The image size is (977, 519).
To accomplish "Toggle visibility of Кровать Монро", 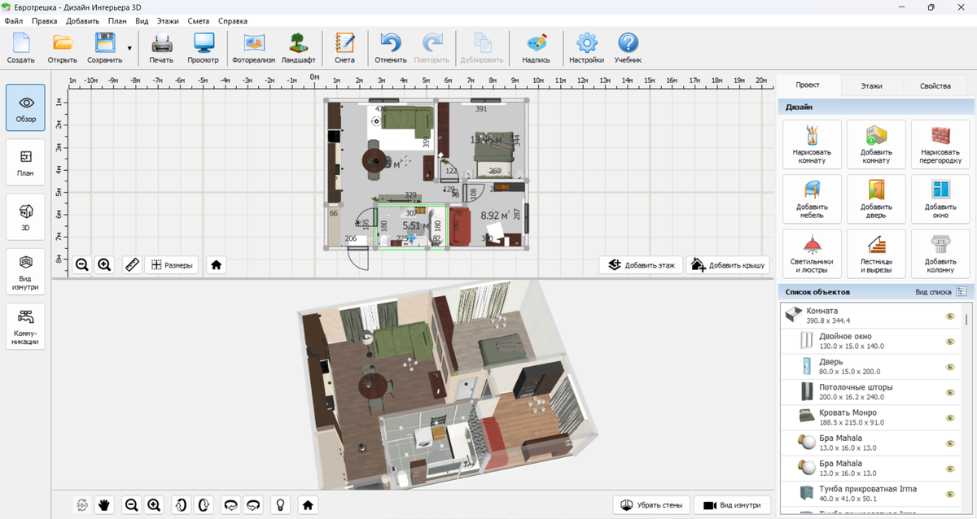I will (949, 417).
